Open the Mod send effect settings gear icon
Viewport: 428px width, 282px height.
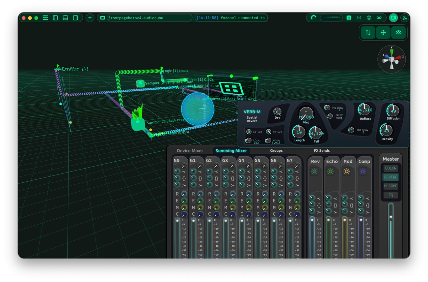point(347,172)
